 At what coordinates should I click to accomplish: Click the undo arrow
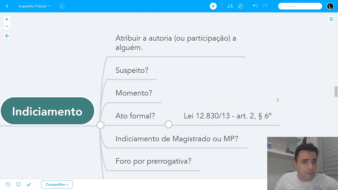[x=255, y=6]
